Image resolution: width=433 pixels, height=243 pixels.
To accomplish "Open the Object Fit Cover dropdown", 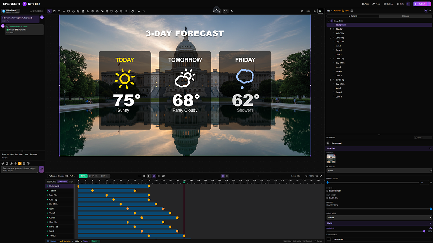I will [x=379, y=171].
